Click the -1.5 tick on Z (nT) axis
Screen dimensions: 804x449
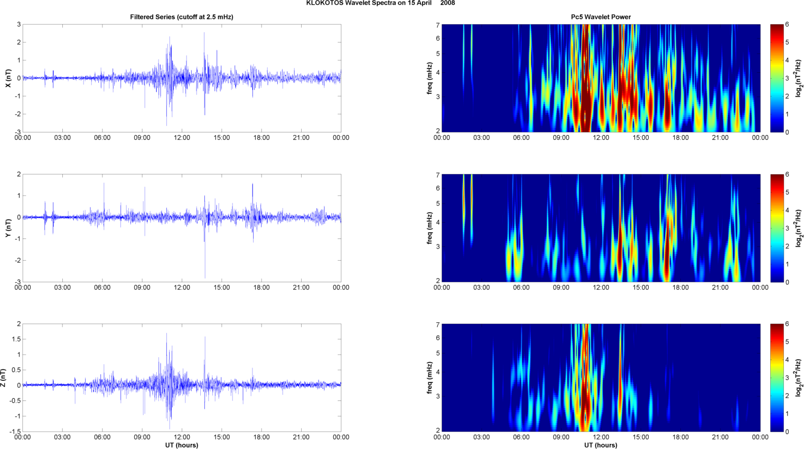click(14, 432)
